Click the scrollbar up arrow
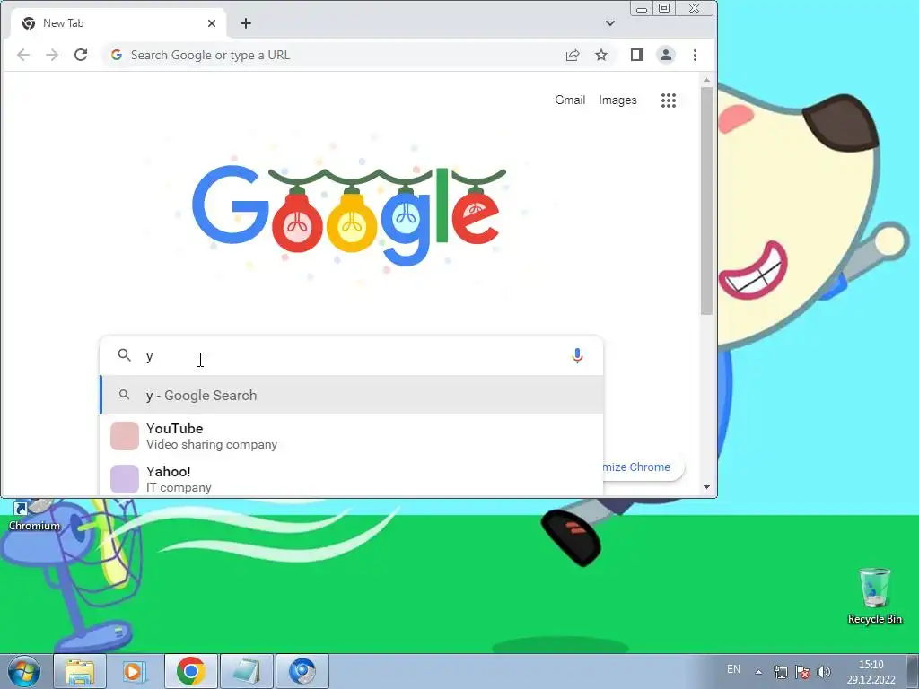919x689 pixels. [x=706, y=80]
